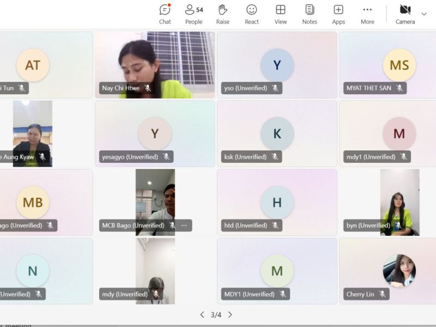Image resolution: width=436 pixels, height=327 pixels.
Task: Click the 3/4 page indicator
Action: [x=216, y=315]
